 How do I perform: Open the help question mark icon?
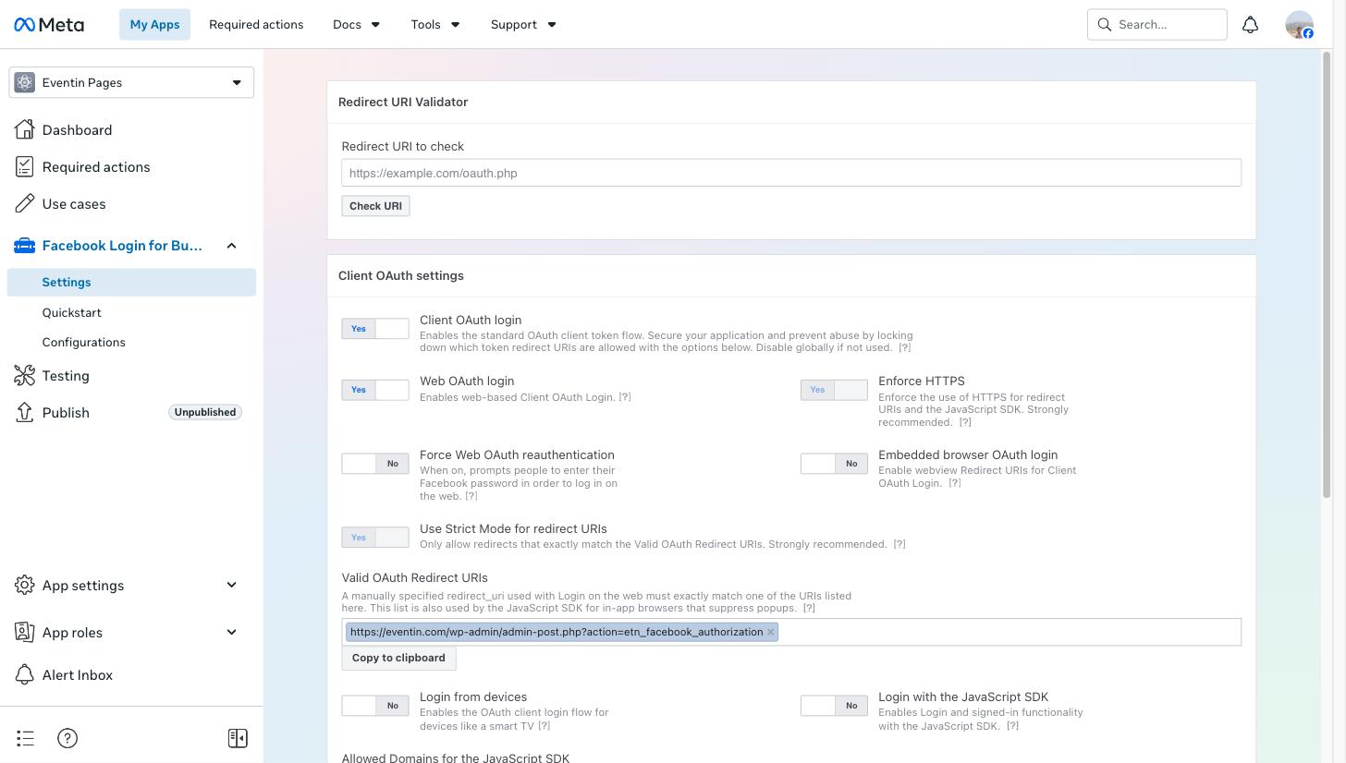pos(67,738)
